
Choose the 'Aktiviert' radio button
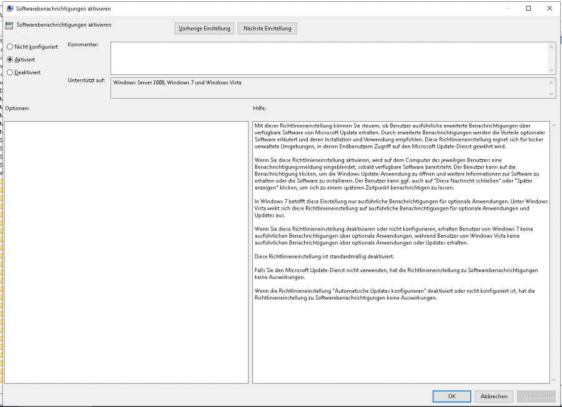pos(10,59)
